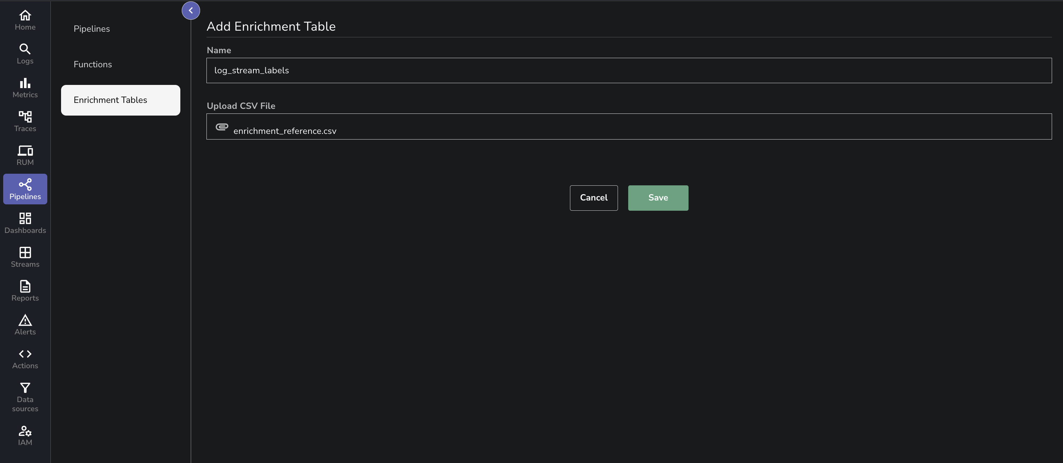
Task: Click the paperclip attachment icon
Action: coord(221,128)
